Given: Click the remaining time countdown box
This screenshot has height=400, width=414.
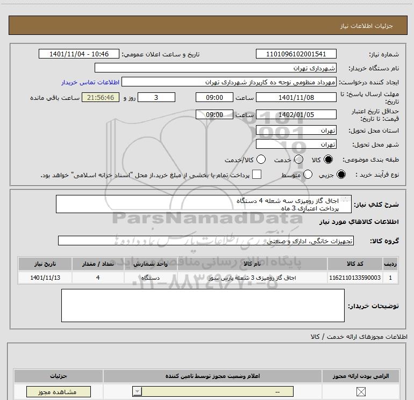Looking at the screenshot, I should [101, 97].
